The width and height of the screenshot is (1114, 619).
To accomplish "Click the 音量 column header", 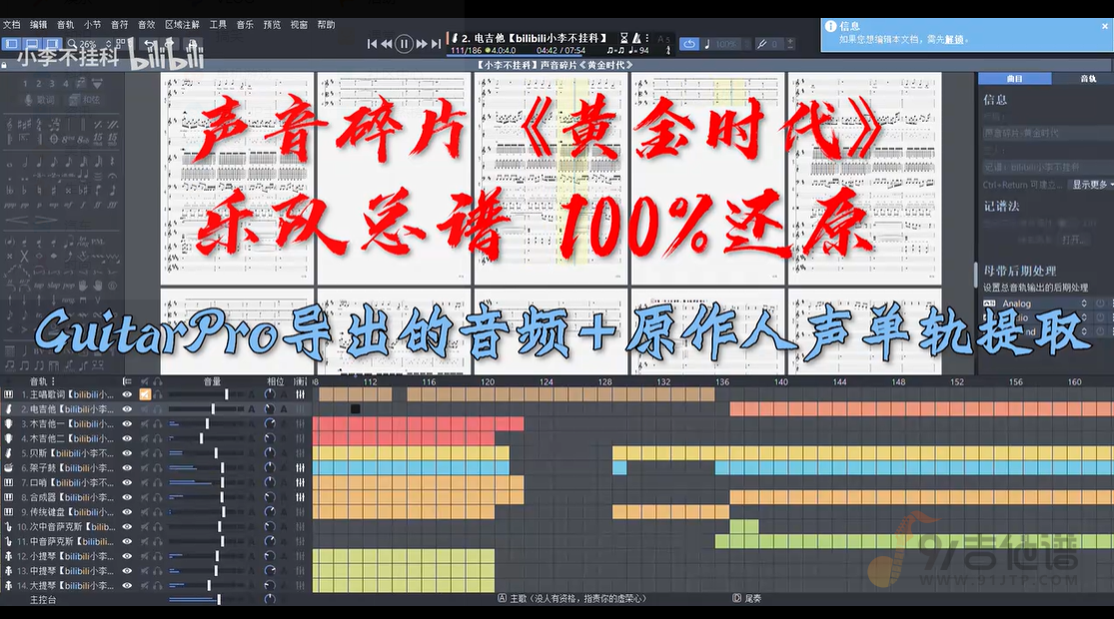I will click(x=212, y=382).
